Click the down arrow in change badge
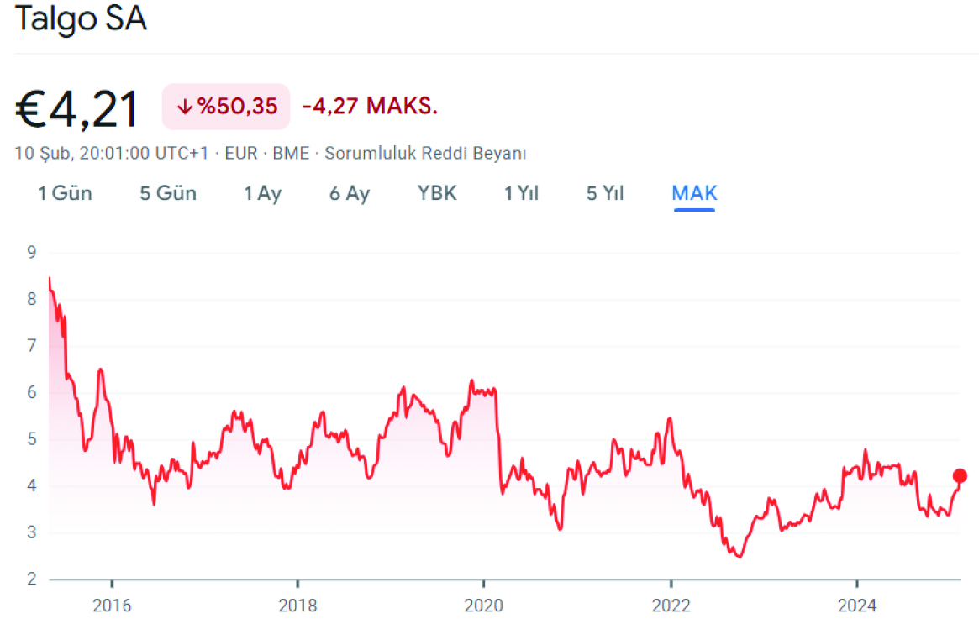 pyautogui.click(x=185, y=107)
